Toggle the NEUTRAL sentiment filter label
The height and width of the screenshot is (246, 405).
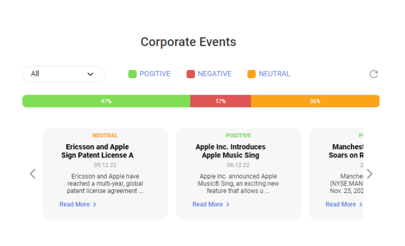[274, 74]
